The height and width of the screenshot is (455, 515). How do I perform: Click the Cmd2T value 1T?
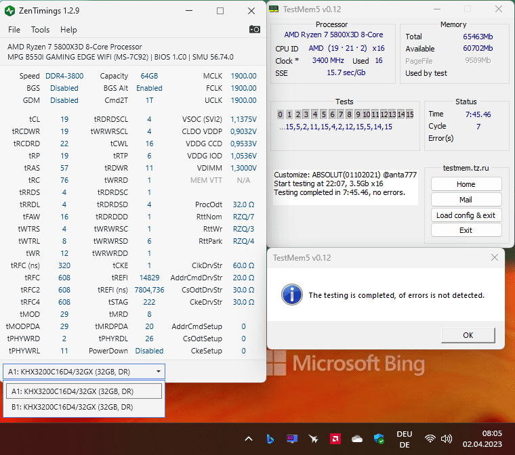[x=149, y=100]
